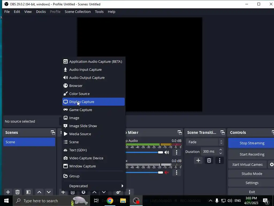The height and width of the screenshot is (206, 274).
Task: Add a Group from the menu
Action: [x=93, y=176]
